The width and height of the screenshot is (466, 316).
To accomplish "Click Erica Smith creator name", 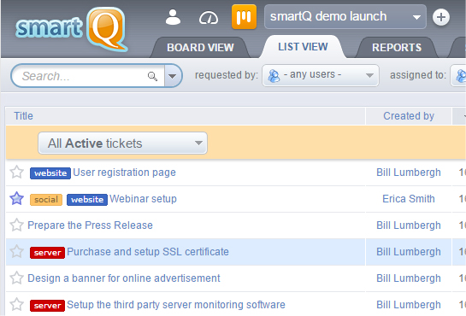I will (409, 199).
